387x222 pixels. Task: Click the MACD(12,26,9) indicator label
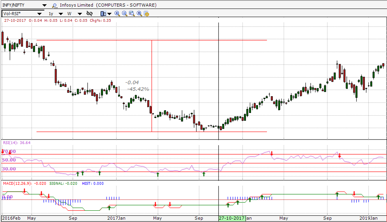click(18, 183)
